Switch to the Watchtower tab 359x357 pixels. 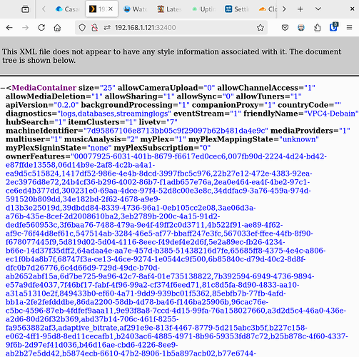pos(136,9)
